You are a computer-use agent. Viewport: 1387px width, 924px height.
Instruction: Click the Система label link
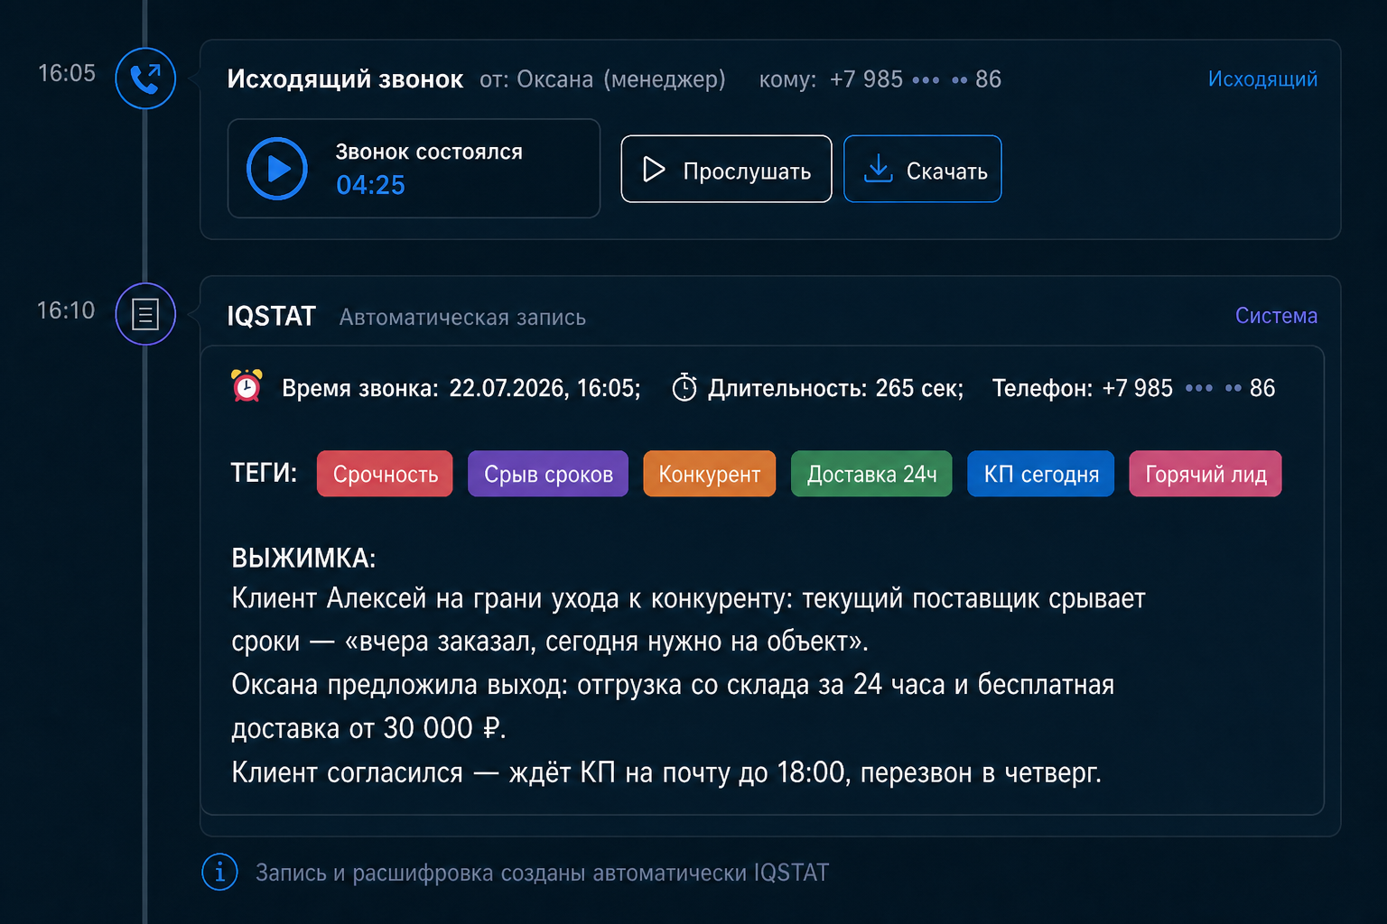1276,316
